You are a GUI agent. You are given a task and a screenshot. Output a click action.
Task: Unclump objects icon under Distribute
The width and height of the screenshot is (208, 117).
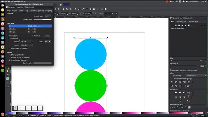coord(188,101)
